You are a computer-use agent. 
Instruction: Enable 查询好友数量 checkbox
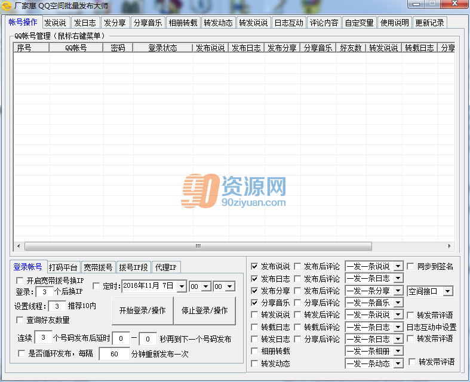click(20, 320)
